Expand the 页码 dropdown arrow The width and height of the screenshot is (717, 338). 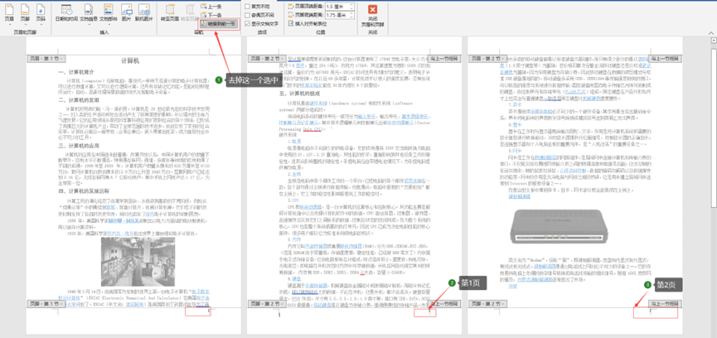point(41,24)
